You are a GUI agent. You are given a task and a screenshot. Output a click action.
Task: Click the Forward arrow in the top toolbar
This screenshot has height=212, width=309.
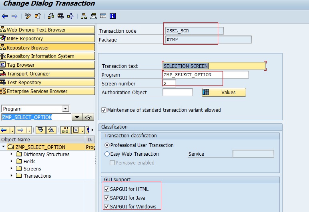[14, 16]
